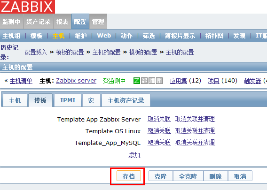Viewport: 267px width, 190px height.
Task: Go to 主机组 submenu
Action: pyautogui.click(x=11, y=36)
